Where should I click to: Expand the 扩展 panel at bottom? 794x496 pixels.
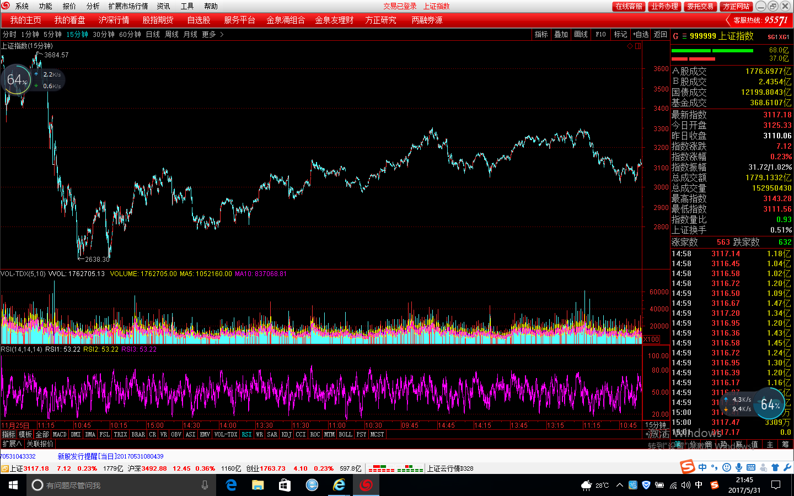click(12, 444)
